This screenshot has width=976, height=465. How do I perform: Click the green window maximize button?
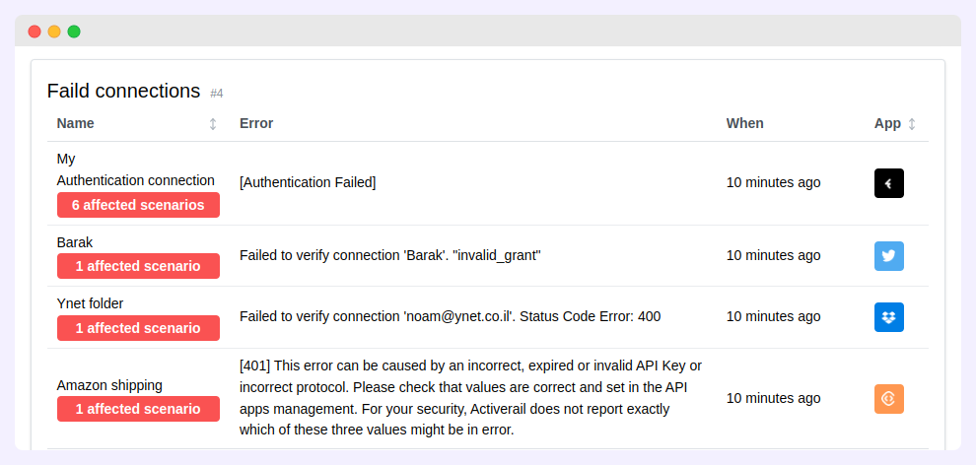pos(74,32)
